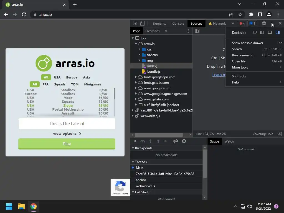Hide the navigator sidebar toggle icon
The height and width of the screenshot is (213, 284).
[x=197, y=31]
